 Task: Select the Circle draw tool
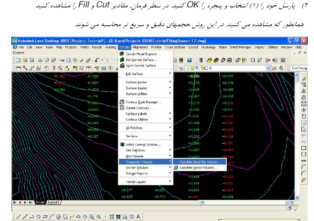point(58,217)
